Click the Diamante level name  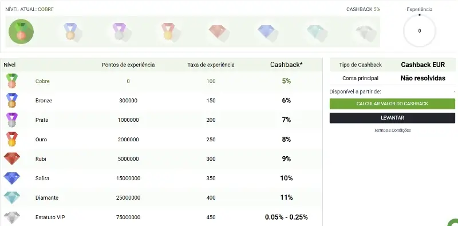(x=47, y=197)
